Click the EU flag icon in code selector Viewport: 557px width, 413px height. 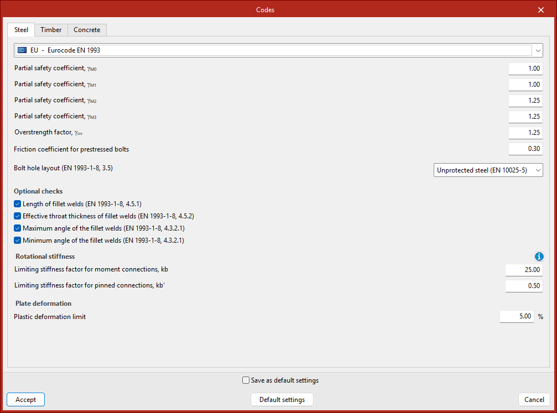point(22,50)
